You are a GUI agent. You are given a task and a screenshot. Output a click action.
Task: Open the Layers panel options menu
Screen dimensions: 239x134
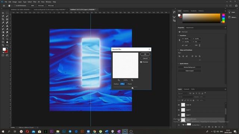(x=225, y=89)
